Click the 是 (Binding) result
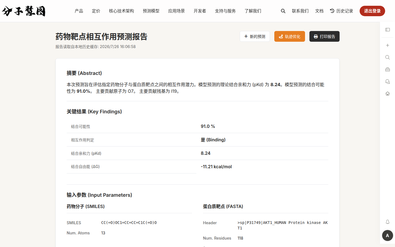This screenshot has width=395, height=247. click(x=213, y=140)
